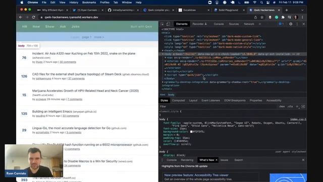Image resolution: width=323 pixels, height=182 pixels.
Task: Open the Event Listeners tab
Action: 211,101
